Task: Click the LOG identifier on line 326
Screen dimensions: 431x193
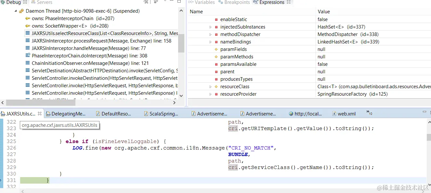Action: pos(77,148)
